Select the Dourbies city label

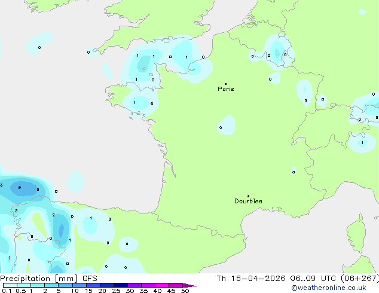(248, 201)
